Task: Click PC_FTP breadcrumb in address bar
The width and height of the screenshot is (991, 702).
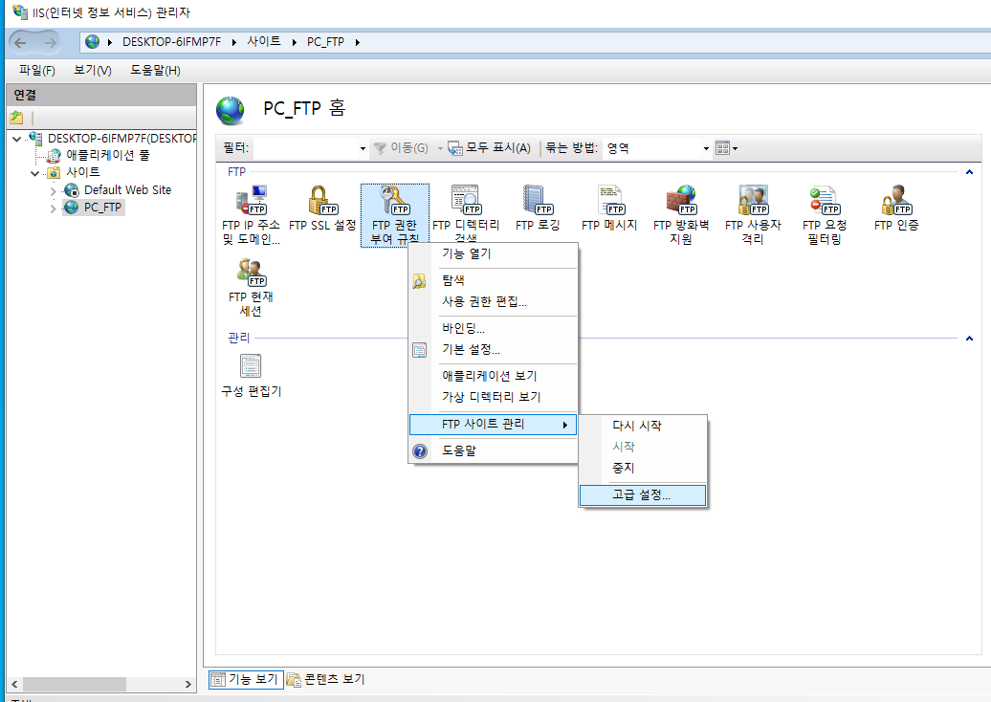Action: [x=325, y=42]
